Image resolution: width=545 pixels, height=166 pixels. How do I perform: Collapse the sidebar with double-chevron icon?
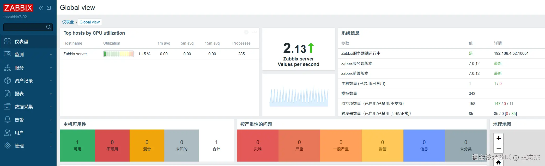tap(41, 8)
